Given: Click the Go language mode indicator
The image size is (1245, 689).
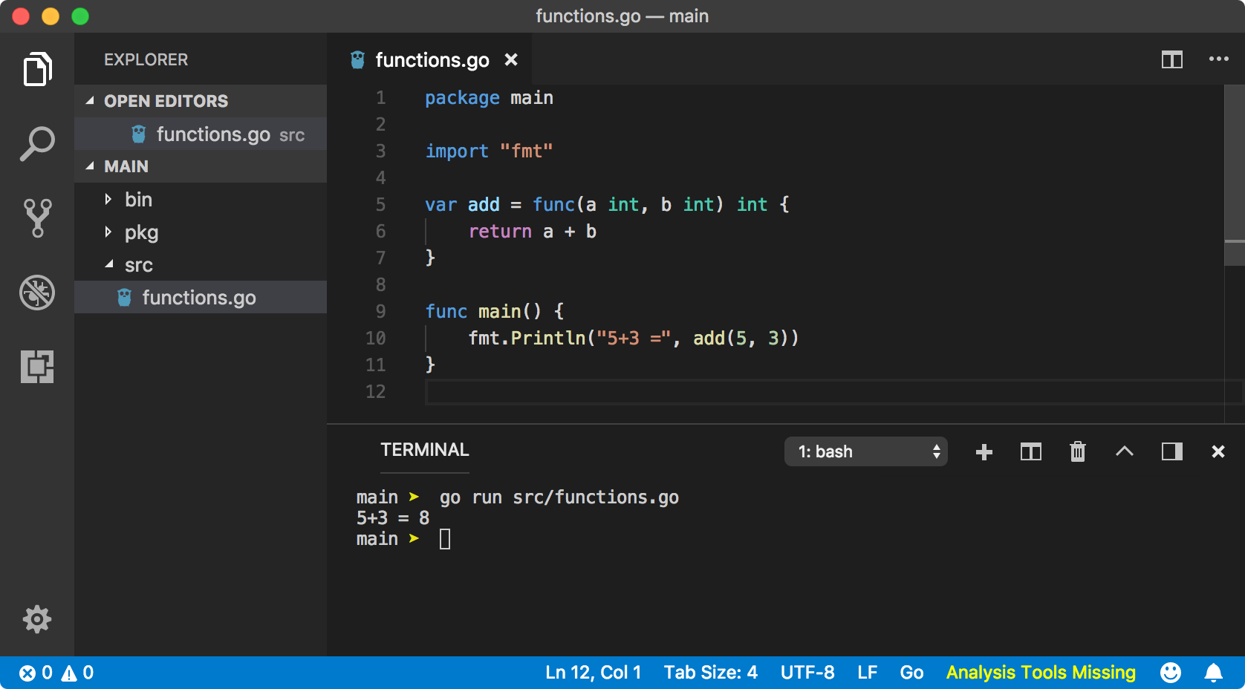Looking at the screenshot, I should [911, 672].
